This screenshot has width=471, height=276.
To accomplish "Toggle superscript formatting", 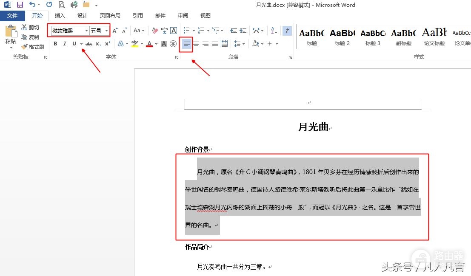I will coord(108,44).
